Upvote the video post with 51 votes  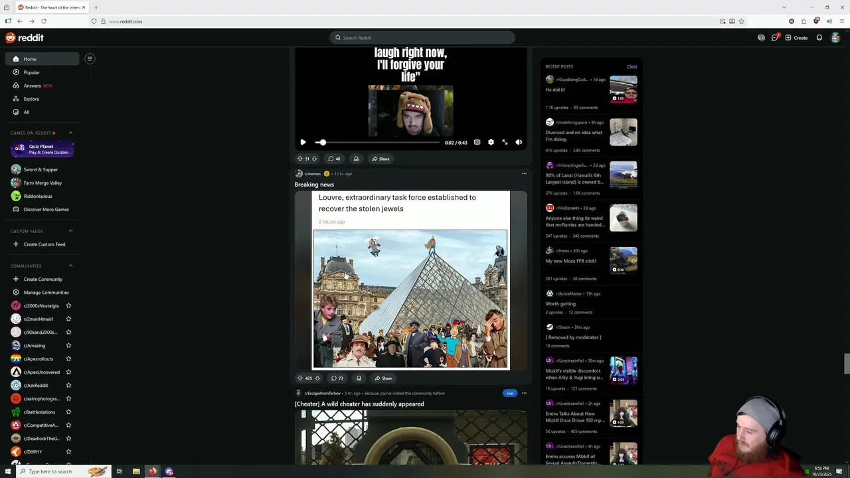(x=299, y=159)
